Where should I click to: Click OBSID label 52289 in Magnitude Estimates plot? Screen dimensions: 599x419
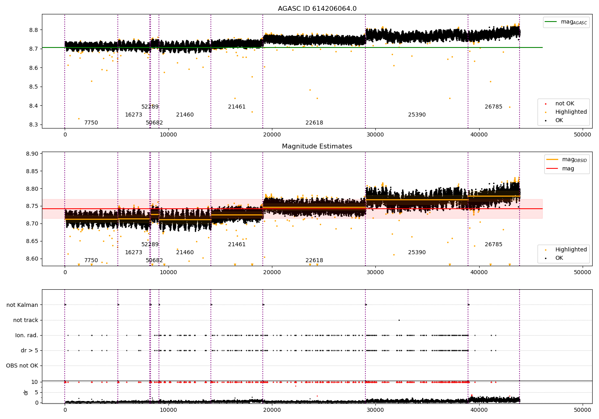[150, 245]
